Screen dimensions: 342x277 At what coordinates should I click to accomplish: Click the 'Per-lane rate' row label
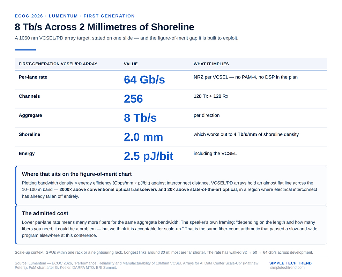(33, 77)
